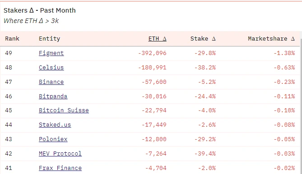Screen dimensions: 302x174
Task: Sort table by ETH Δ column header
Action: (x=158, y=39)
